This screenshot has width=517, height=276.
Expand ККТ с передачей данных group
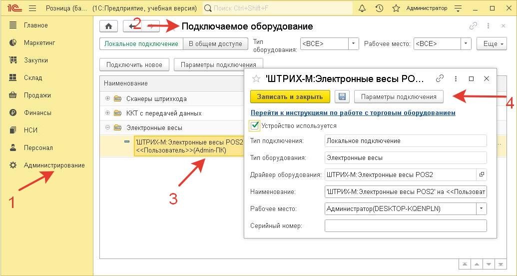[x=107, y=113]
